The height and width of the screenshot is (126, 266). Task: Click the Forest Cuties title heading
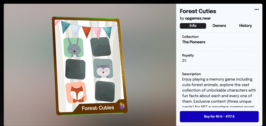[198, 11]
